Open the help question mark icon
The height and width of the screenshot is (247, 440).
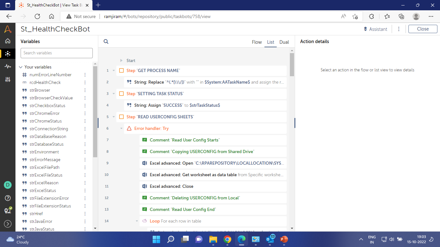[x=8, y=198]
